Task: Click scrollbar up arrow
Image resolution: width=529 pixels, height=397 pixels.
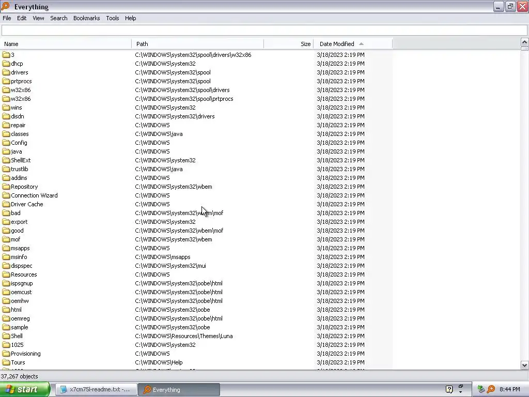Action: [x=524, y=42]
